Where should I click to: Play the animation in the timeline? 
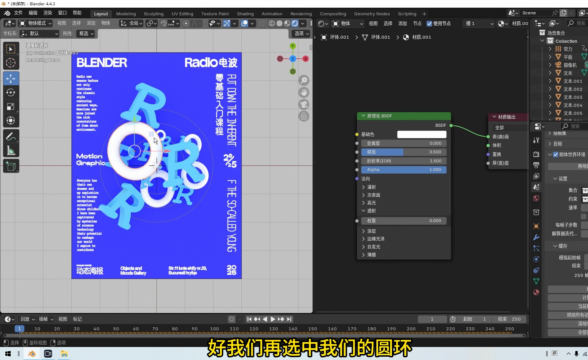pyautogui.click(x=273, y=319)
